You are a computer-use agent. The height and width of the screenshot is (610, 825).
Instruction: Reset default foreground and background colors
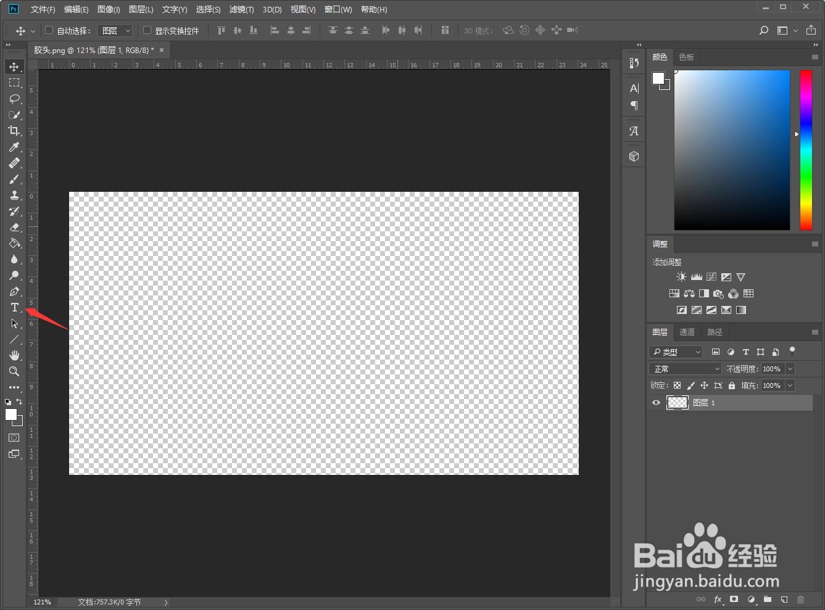(x=8, y=402)
